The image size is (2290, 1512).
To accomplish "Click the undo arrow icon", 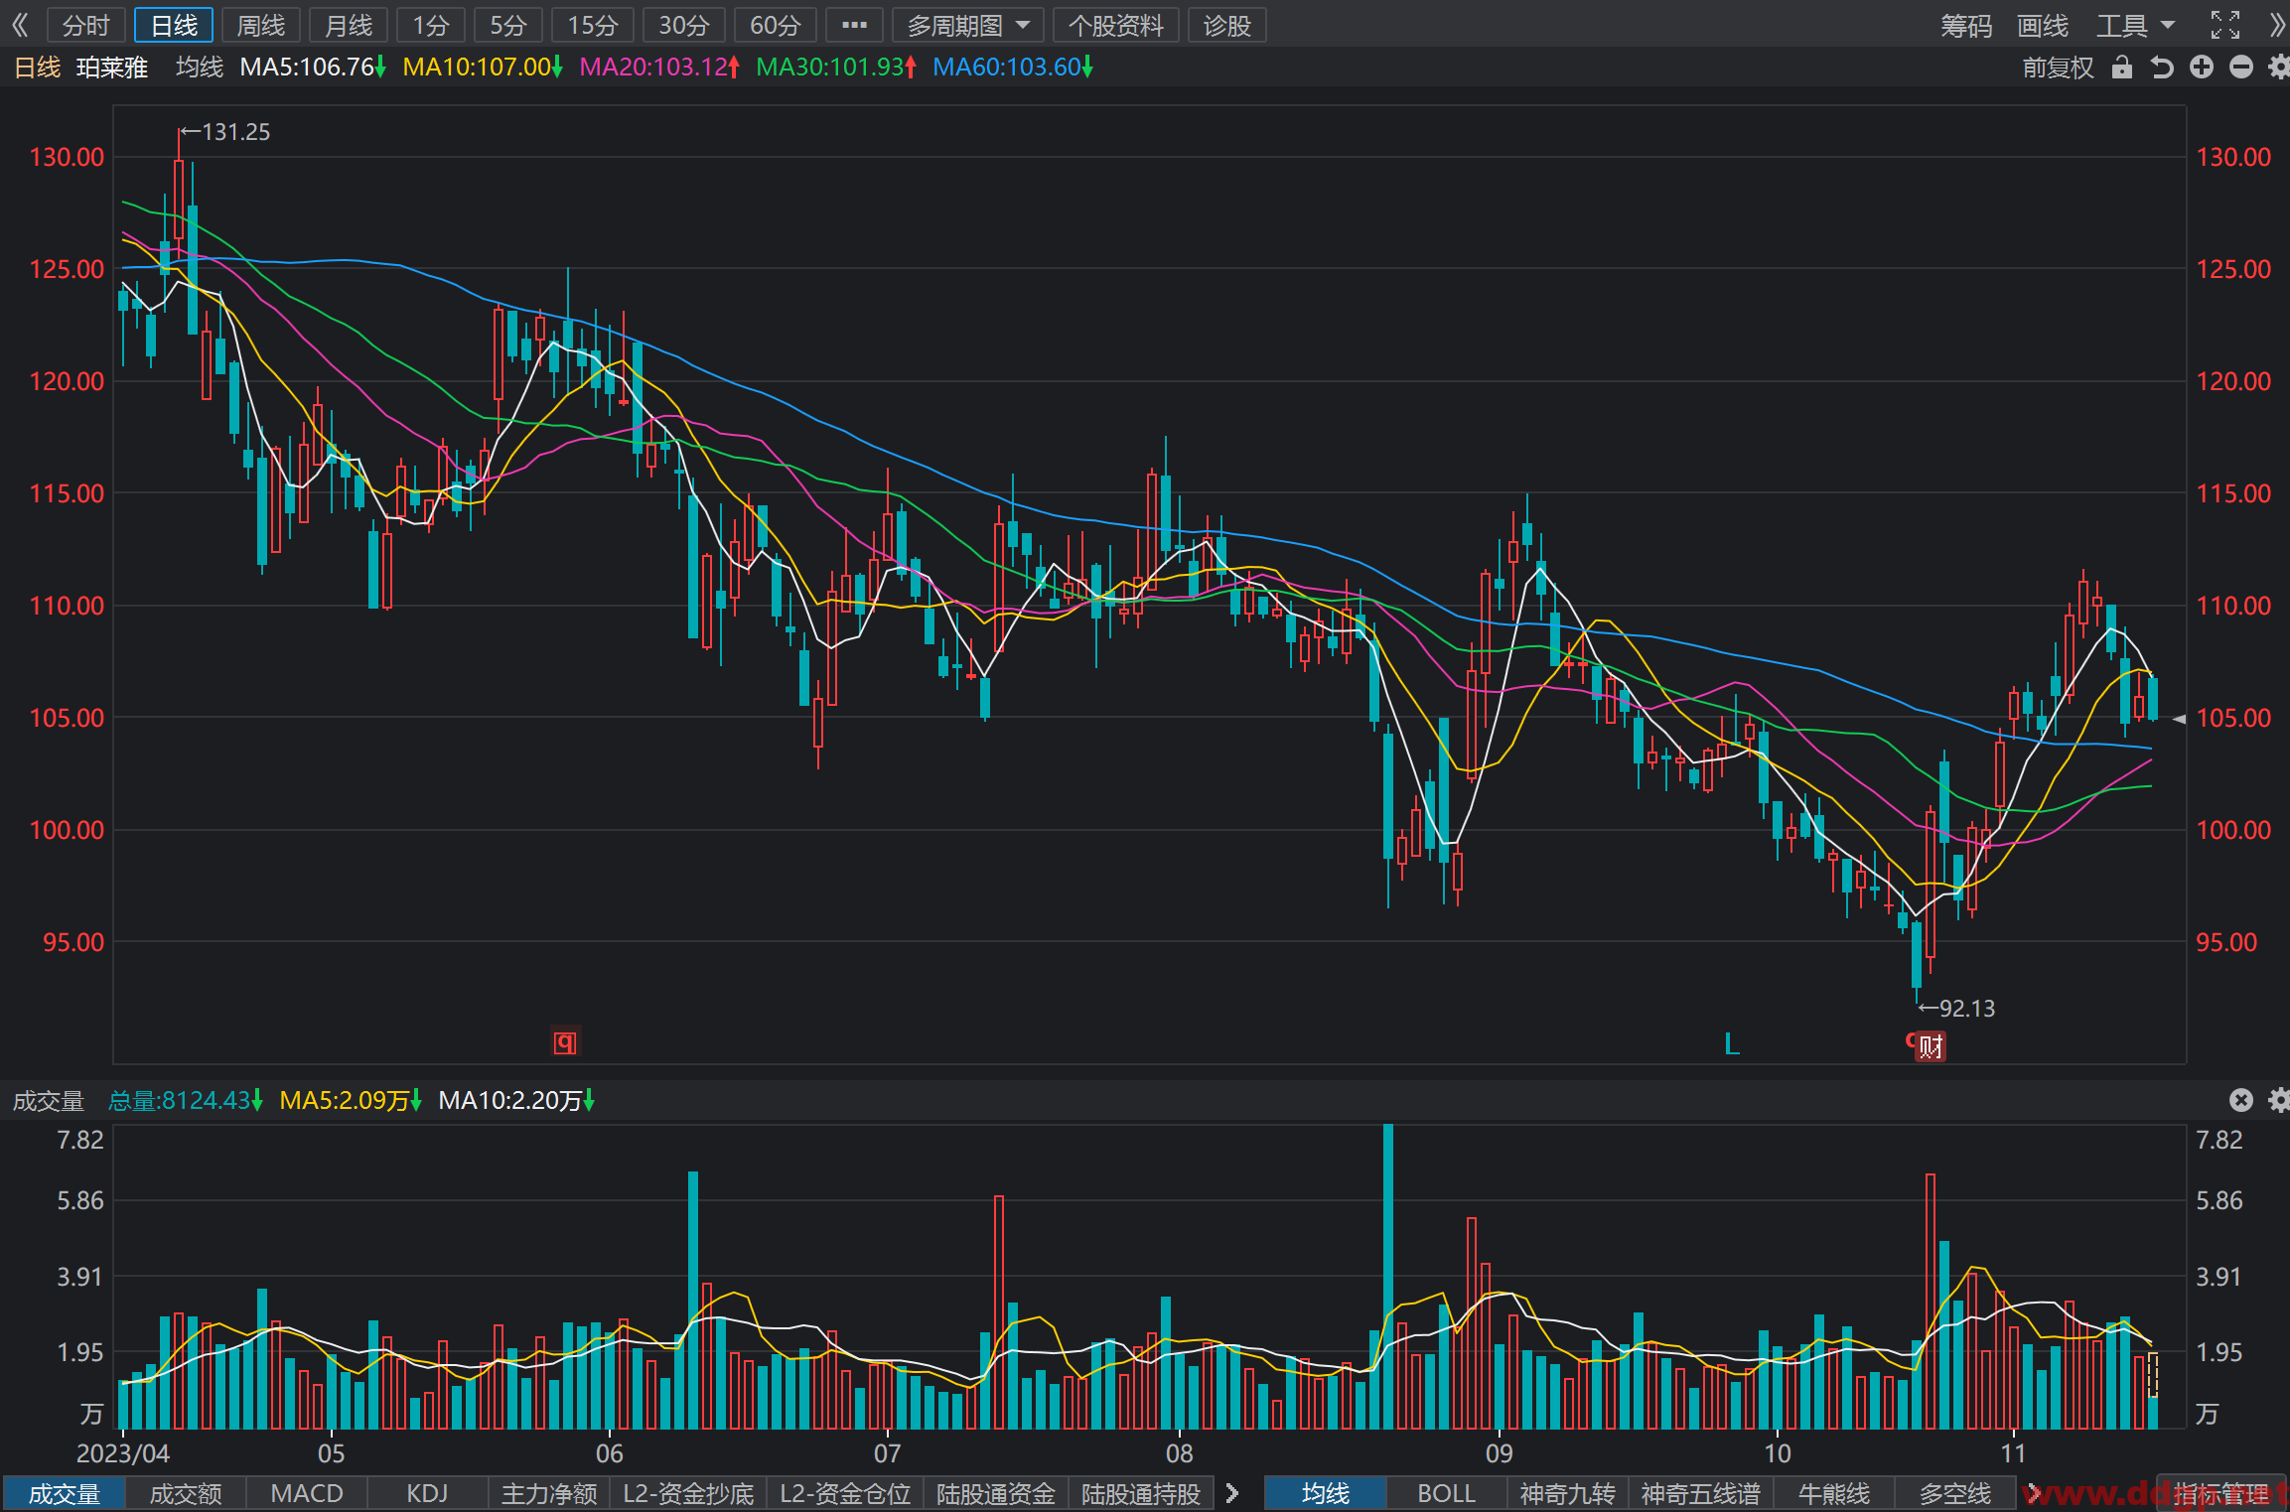I will (x=2161, y=68).
